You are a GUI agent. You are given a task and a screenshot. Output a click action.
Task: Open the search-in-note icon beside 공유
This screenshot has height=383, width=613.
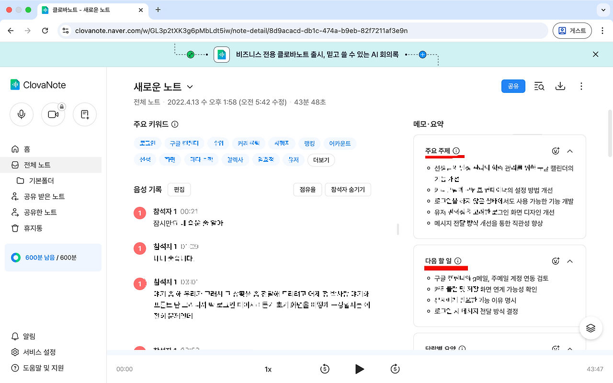click(539, 86)
